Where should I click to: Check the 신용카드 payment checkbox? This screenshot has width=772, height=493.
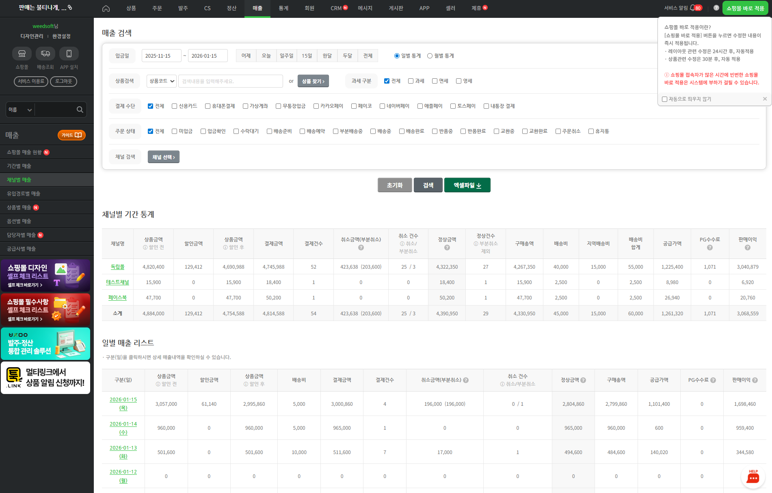pos(174,106)
